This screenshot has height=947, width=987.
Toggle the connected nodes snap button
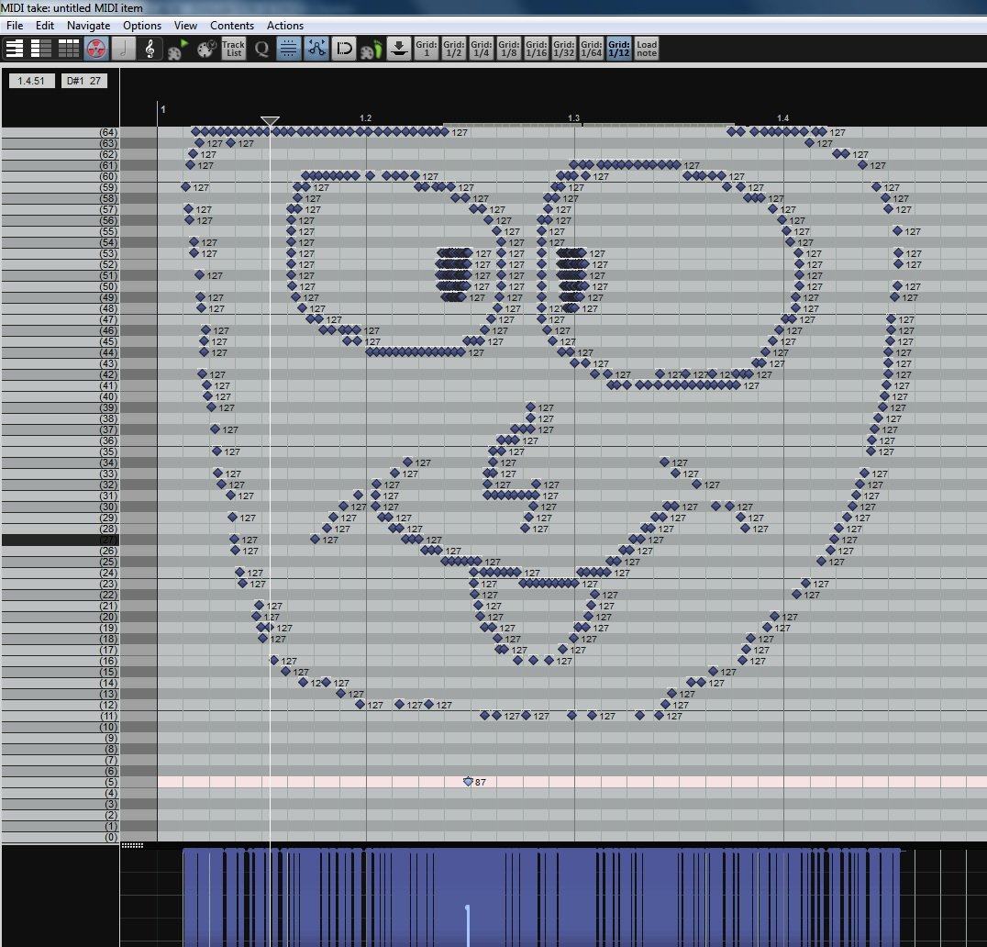click(x=316, y=49)
